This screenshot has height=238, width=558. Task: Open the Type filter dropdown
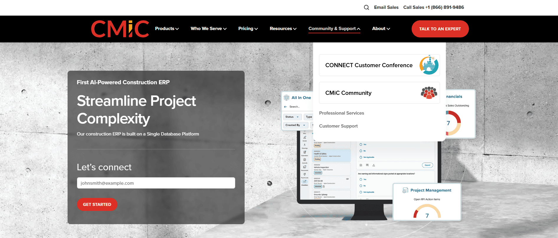(x=309, y=117)
